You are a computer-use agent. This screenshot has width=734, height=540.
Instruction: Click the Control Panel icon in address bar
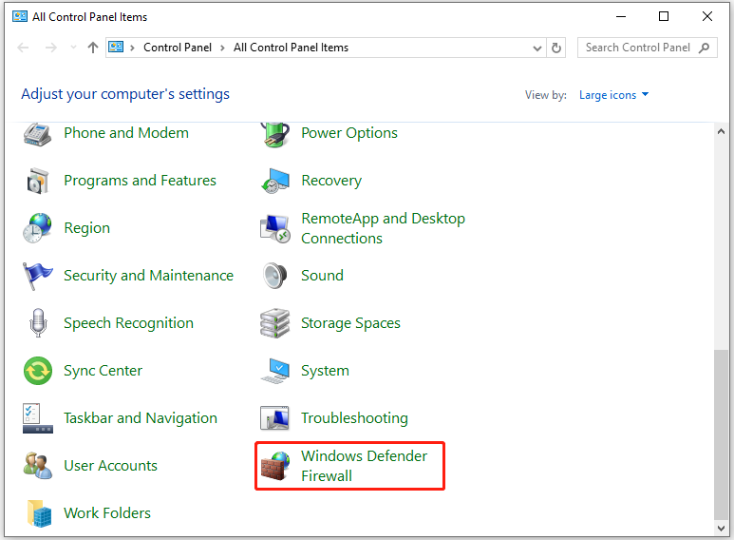[116, 48]
